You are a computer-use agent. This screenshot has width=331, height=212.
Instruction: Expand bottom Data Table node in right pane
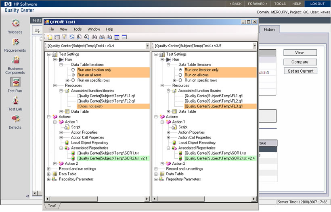point(156,174)
